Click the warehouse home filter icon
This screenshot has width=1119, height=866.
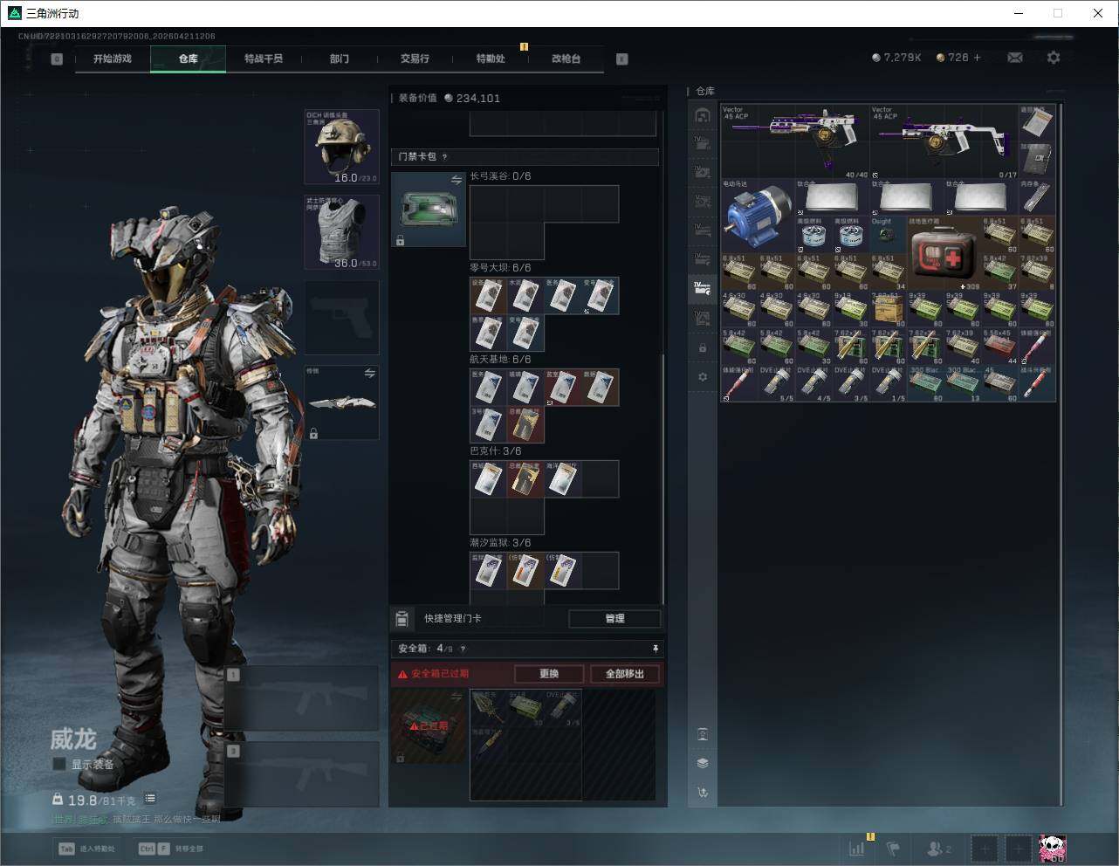pyautogui.click(x=703, y=115)
